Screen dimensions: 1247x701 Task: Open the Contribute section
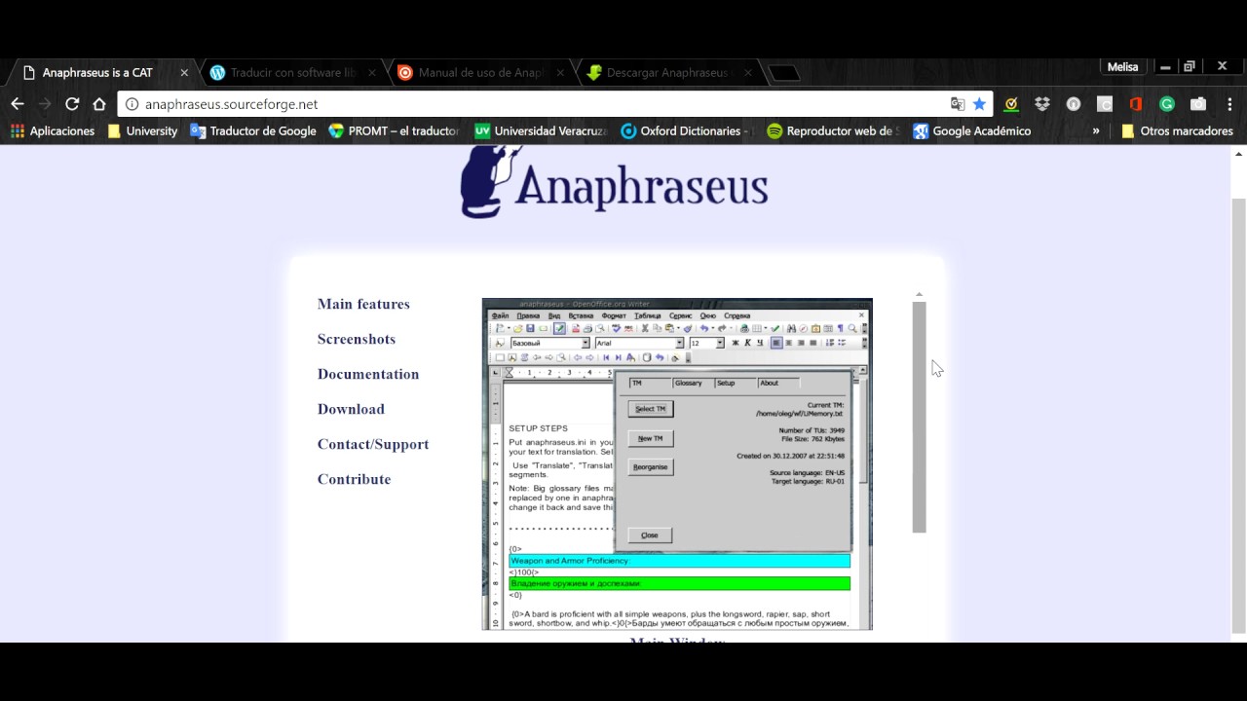pos(354,479)
